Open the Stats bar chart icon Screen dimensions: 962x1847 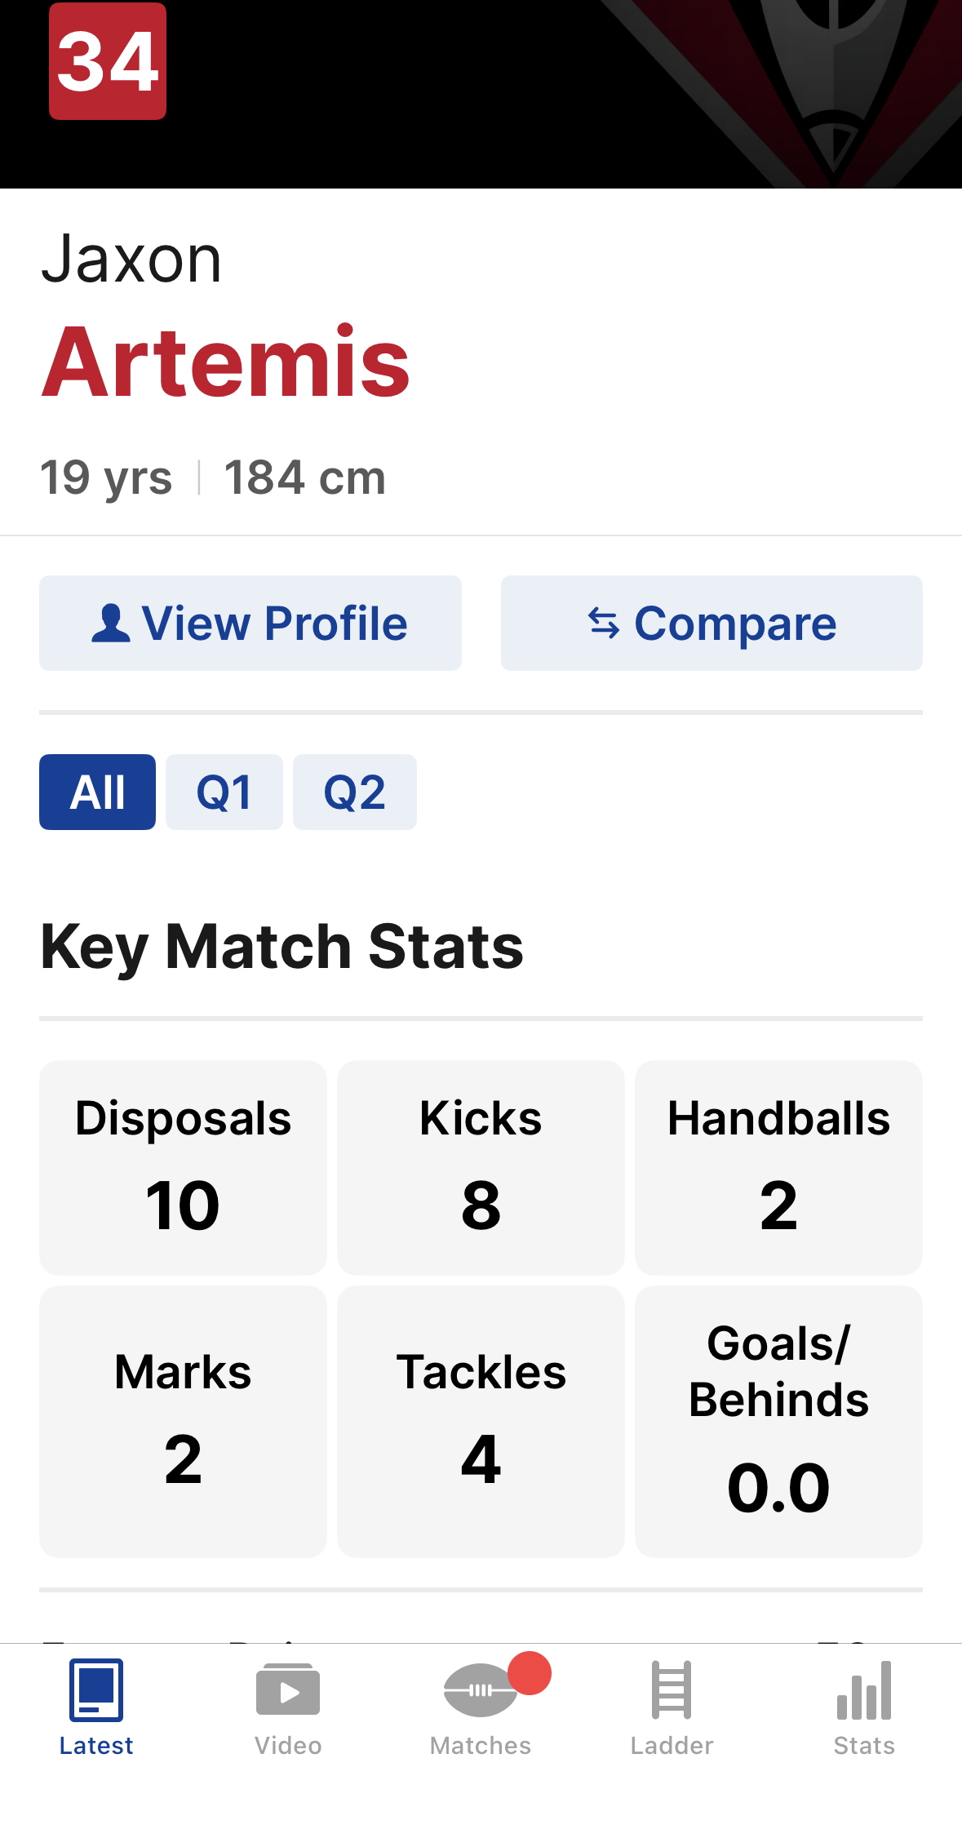click(864, 1689)
